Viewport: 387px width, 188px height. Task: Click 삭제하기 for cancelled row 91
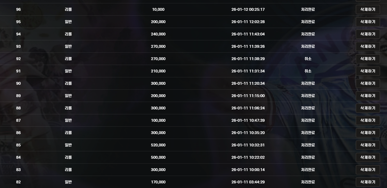point(368,71)
